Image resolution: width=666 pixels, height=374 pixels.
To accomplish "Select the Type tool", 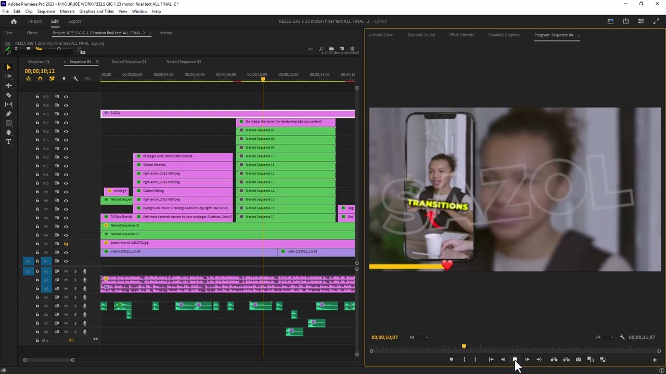I will tap(8, 142).
